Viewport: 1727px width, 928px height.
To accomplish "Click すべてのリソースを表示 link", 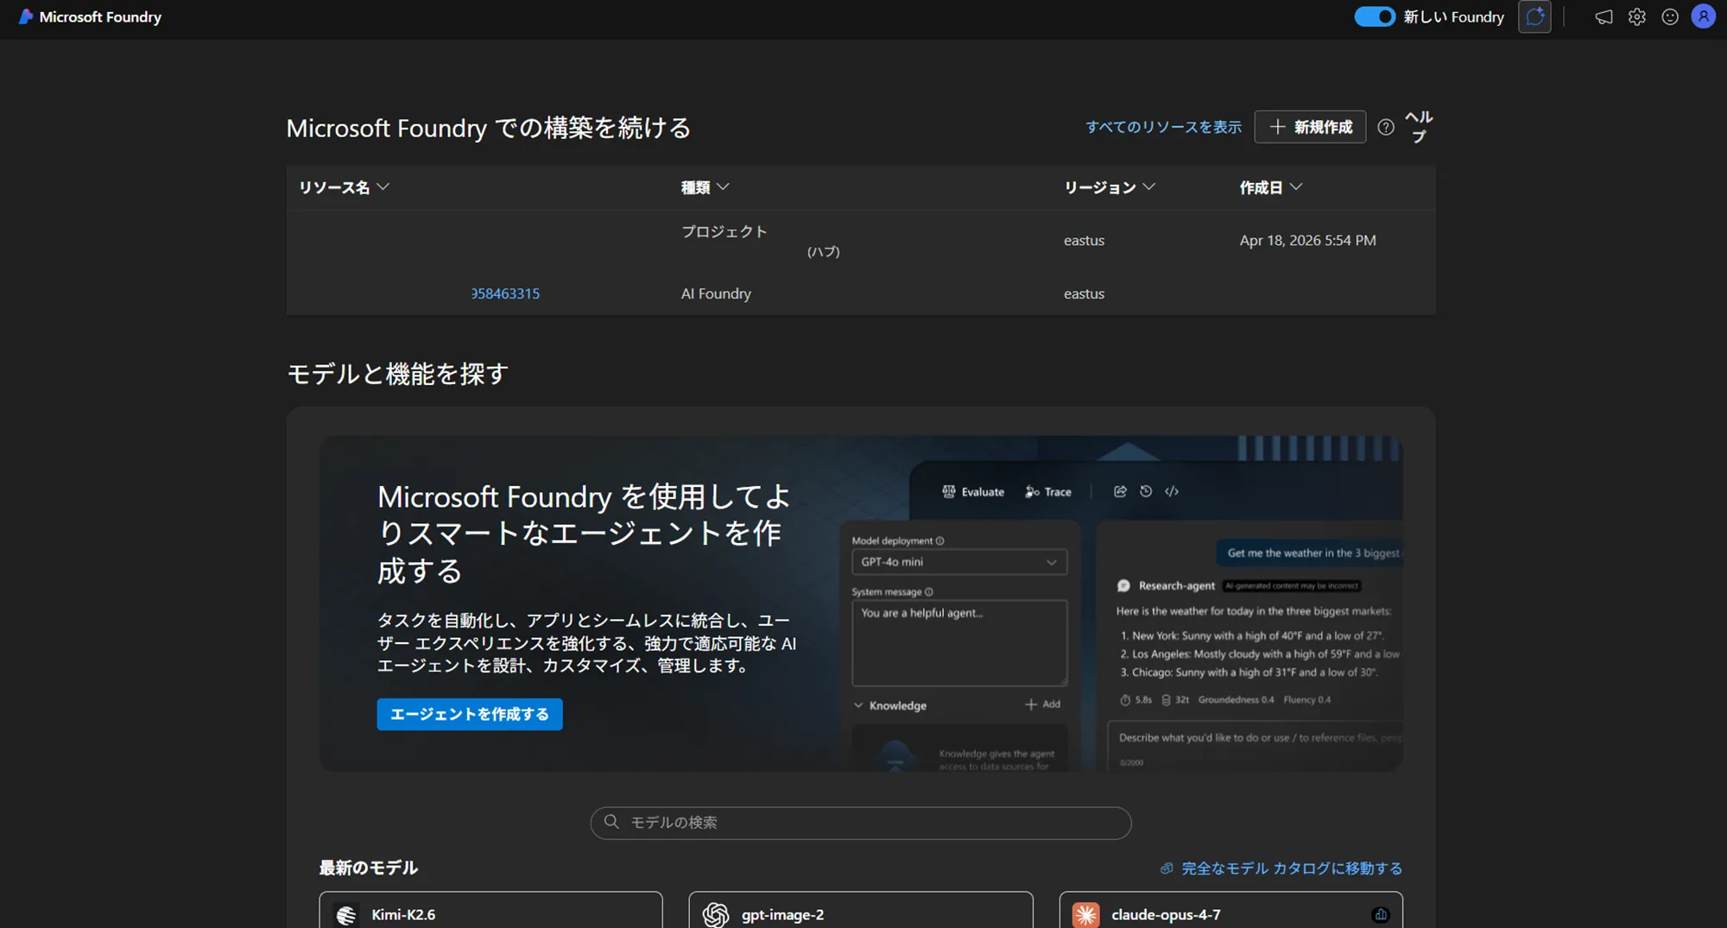I will pyautogui.click(x=1163, y=127).
